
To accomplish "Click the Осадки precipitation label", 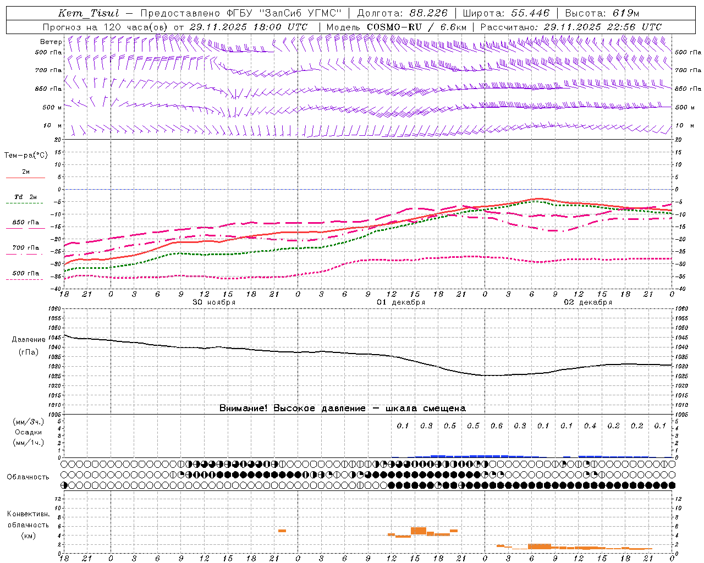I will (x=29, y=432).
